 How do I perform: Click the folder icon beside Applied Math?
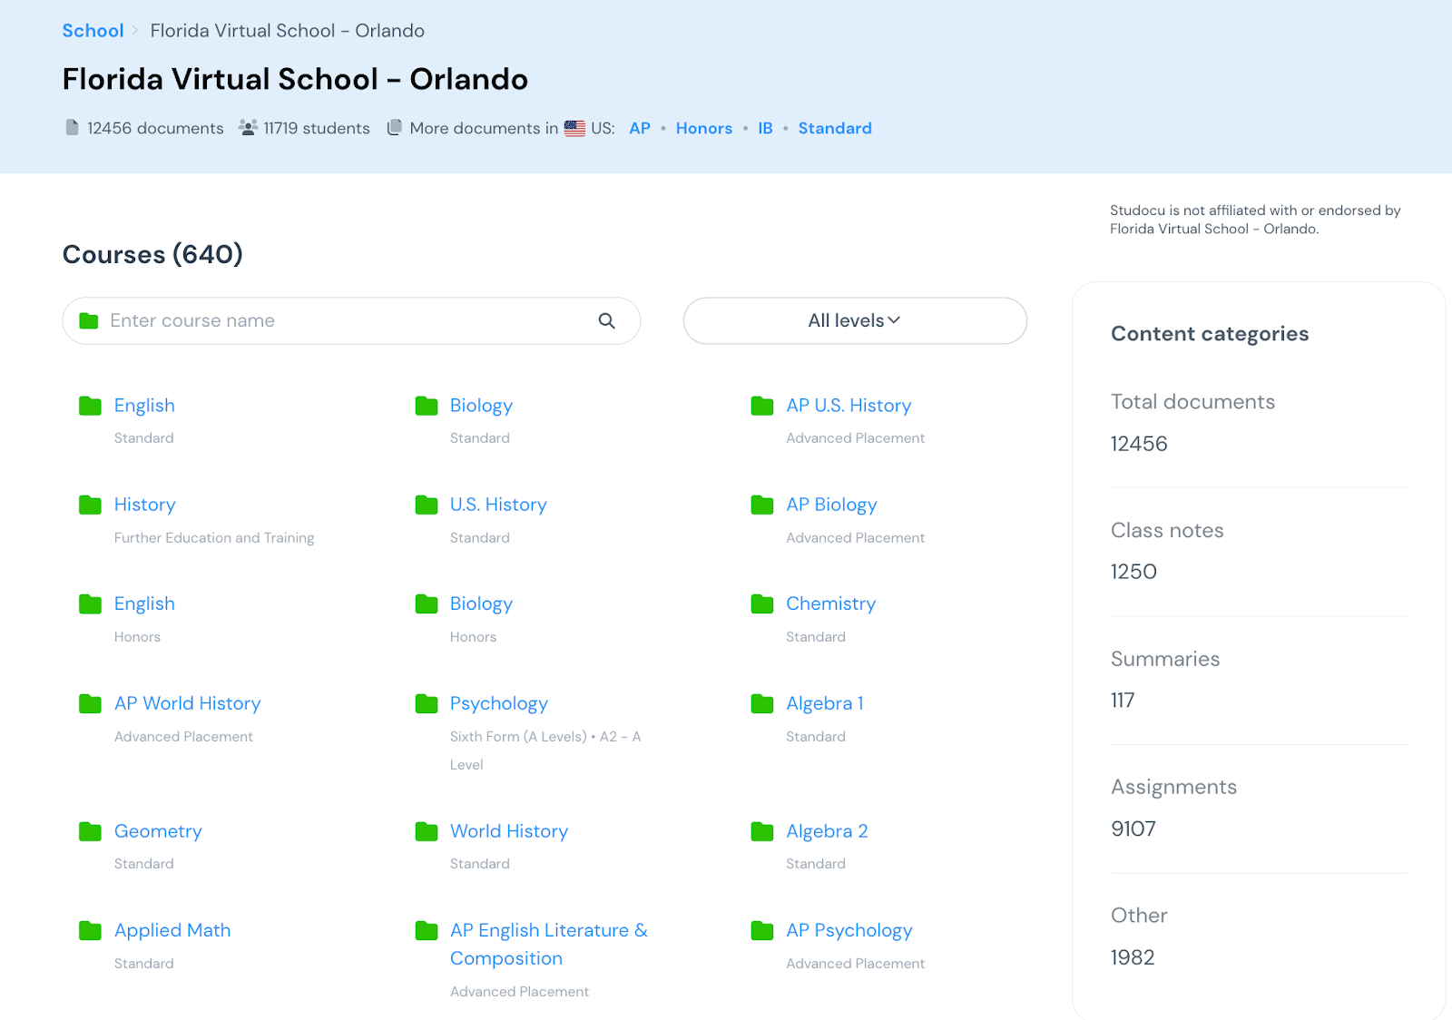pos(90,930)
